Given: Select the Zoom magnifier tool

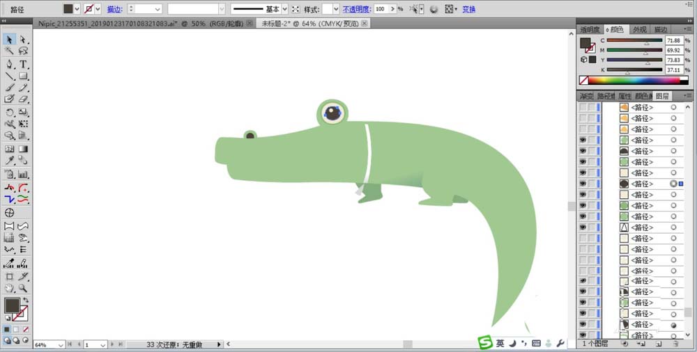Looking at the screenshot, I should [x=23, y=287].
